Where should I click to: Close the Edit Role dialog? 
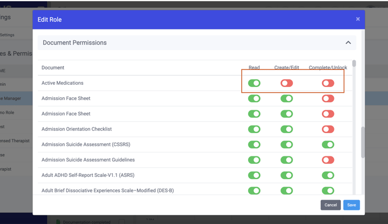click(x=358, y=19)
